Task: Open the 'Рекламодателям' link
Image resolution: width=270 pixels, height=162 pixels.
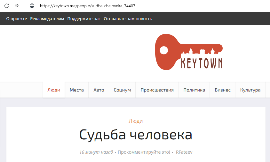Action: [47, 18]
